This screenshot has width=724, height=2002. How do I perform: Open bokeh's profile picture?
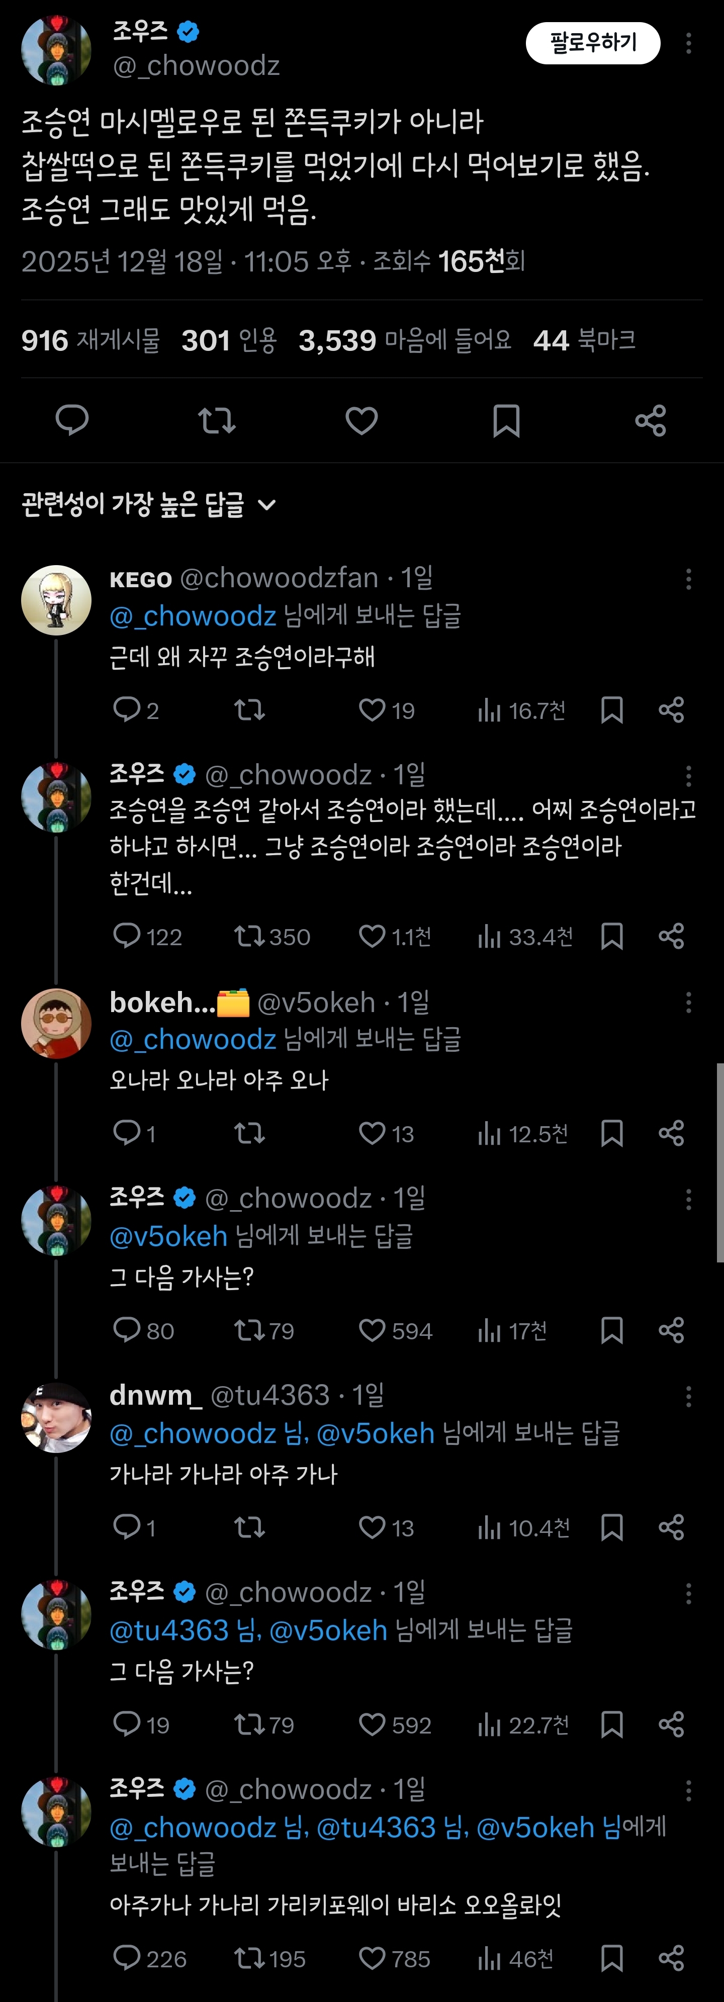56,1024
